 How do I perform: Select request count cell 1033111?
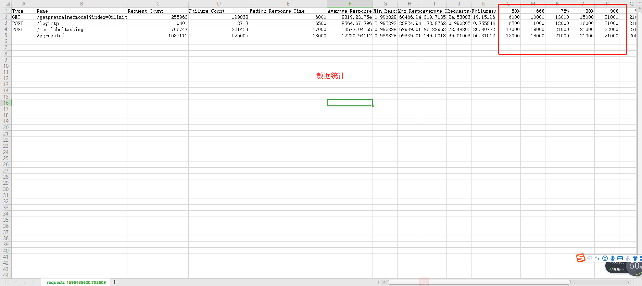click(158, 36)
